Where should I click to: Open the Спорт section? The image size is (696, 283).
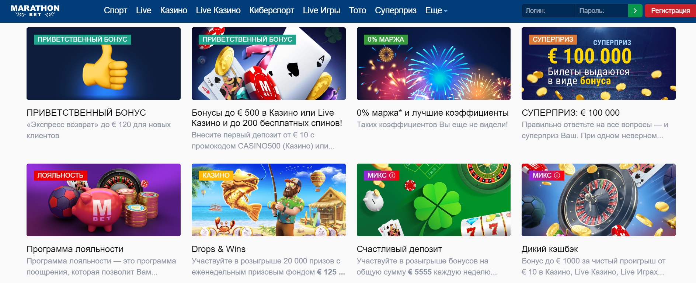(115, 11)
